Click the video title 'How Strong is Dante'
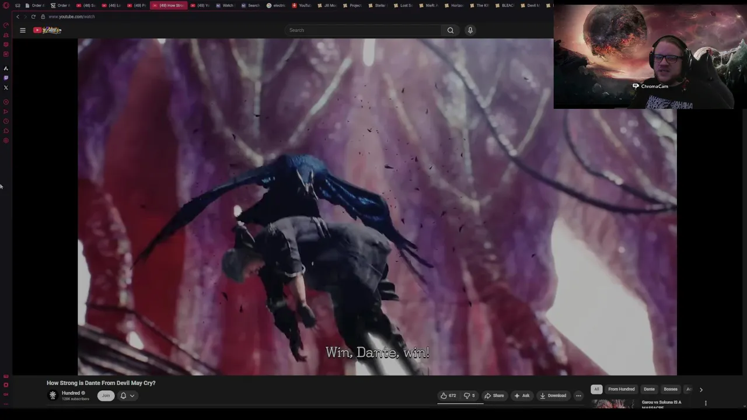Image resolution: width=747 pixels, height=420 pixels. click(x=101, y=383)
